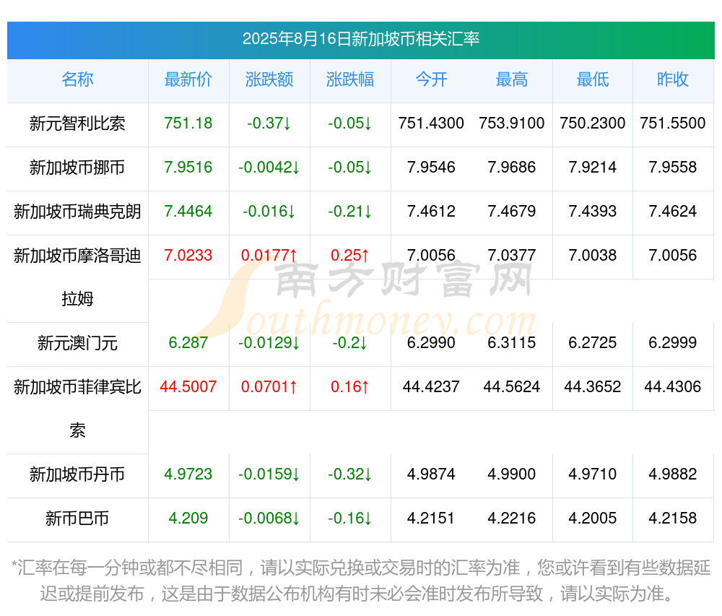Viewport: 722px width, 616px height.
Task: Click the 最低 column header
Action: click(x=593, y=79)
